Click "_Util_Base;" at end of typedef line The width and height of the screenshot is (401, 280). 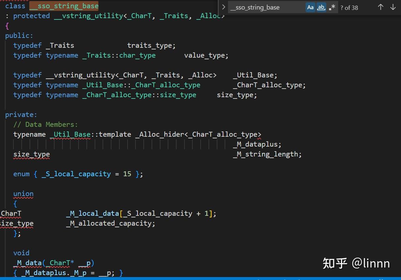pyautogui.click(x=255, y=75)
